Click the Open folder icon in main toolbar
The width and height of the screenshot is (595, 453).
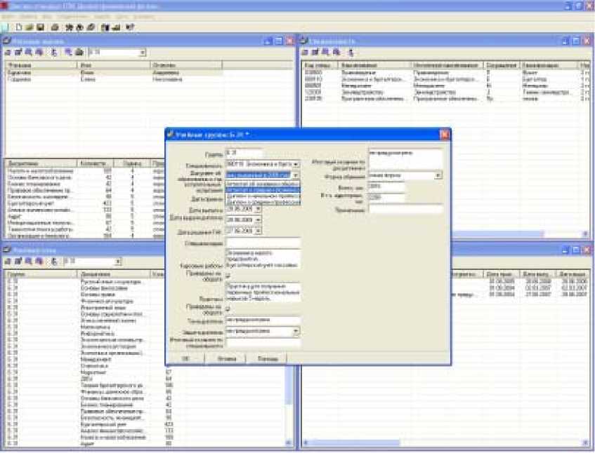30,27
